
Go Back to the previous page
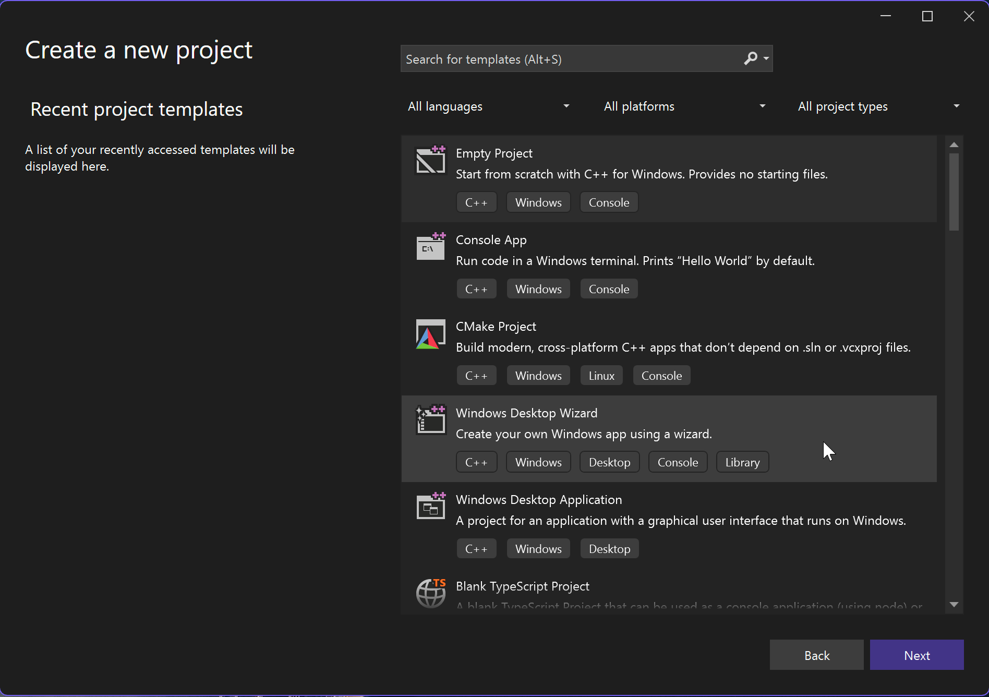click(817, 655)
